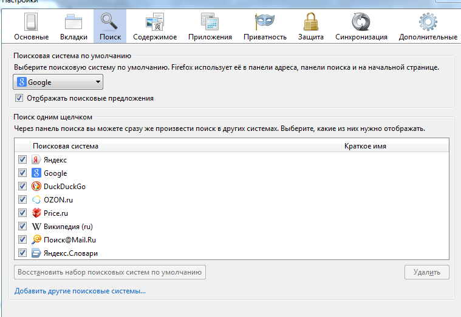Image resolution: width=461 pixels, height=317 pixels.
Task: Uncheck the Поиск@Mail.Ru checkbox
Action: [22, 239]
